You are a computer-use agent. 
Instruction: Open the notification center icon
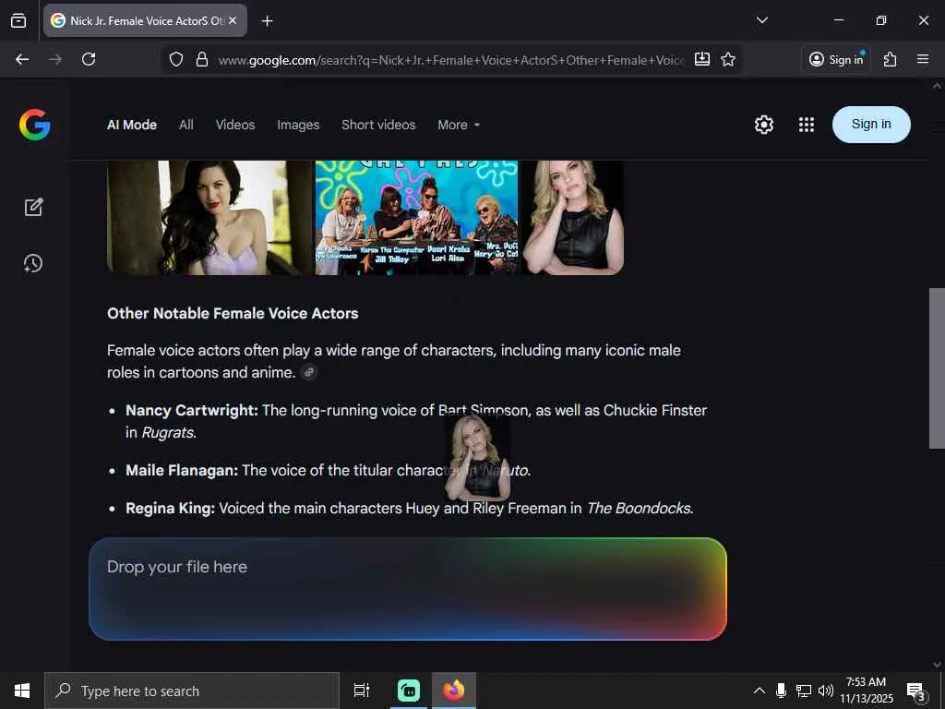point(916,691)
